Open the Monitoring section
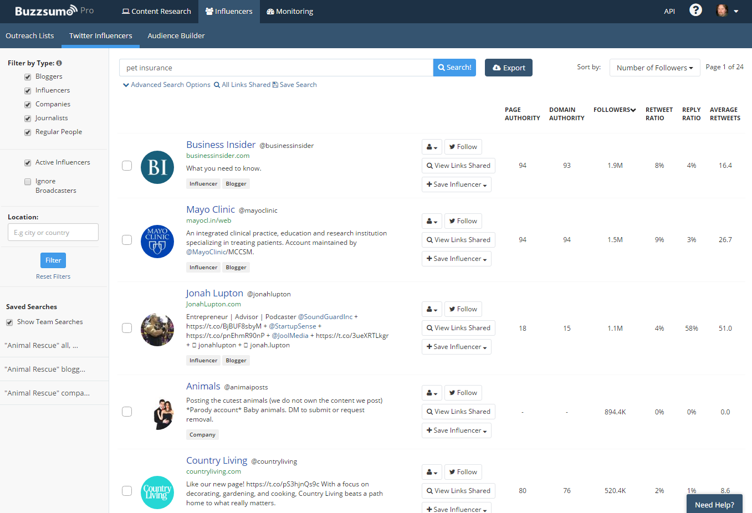 click(289, 11)
